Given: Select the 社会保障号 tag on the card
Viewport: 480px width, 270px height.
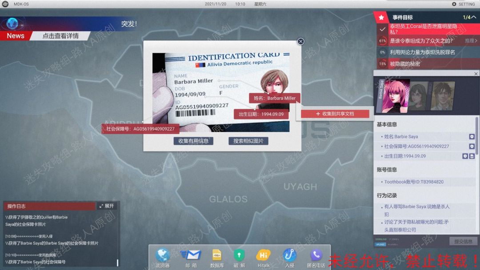Looking at the screenshot, I should 140,129.
